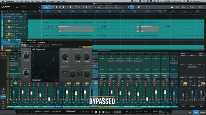
Task: Toggle the Sidechain button in the plugin header
Action: 55,45
